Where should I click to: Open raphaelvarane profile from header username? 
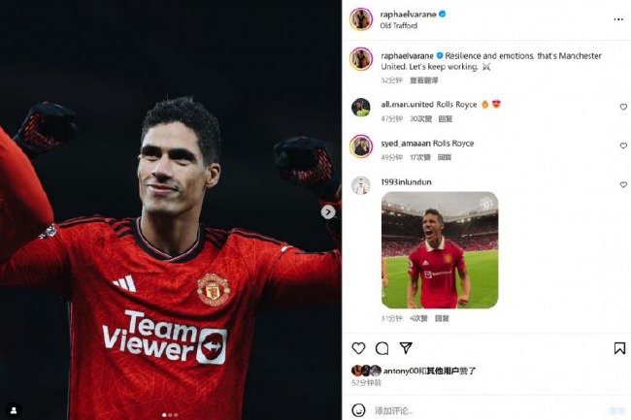408,15
